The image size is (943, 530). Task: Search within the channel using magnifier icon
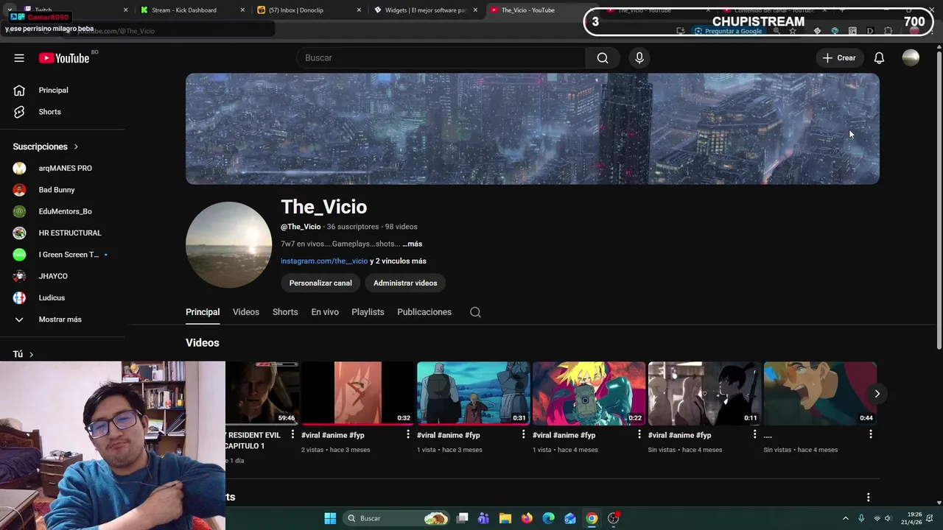[475, 312]
